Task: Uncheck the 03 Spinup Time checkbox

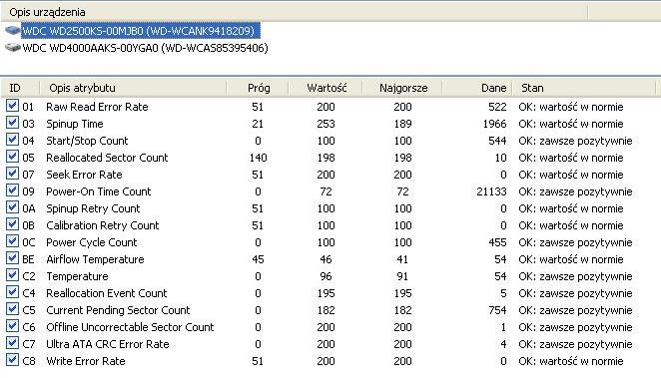Action: click(x=12, y=123)
